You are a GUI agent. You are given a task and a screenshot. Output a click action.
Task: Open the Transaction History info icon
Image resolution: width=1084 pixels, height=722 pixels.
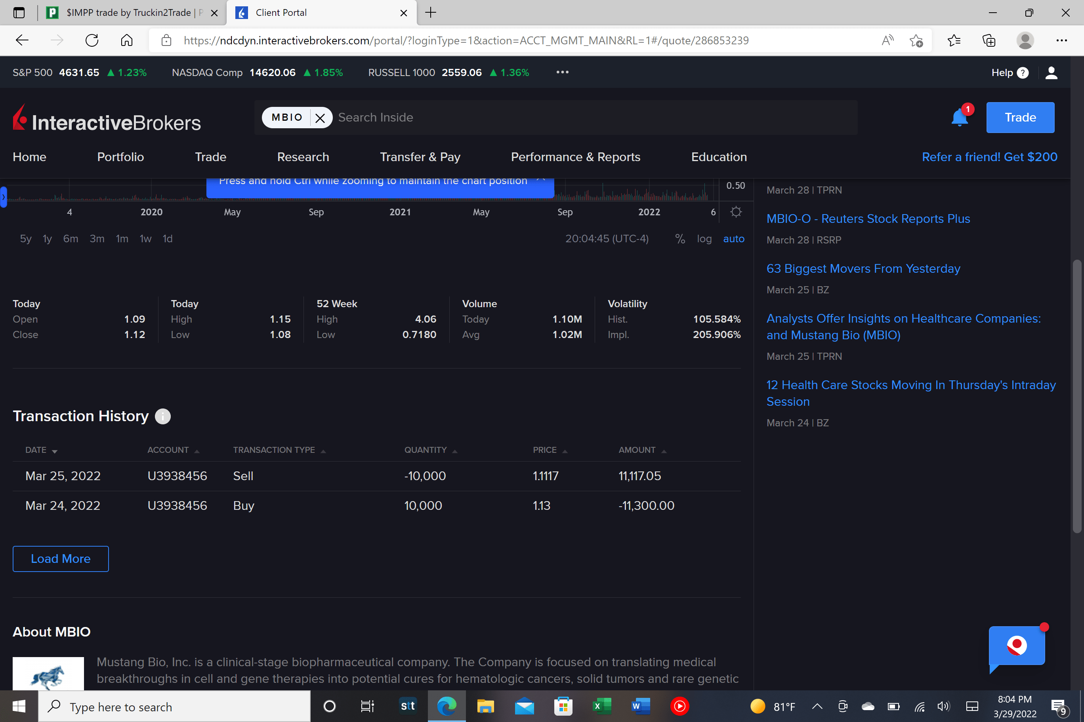point(162,416)
